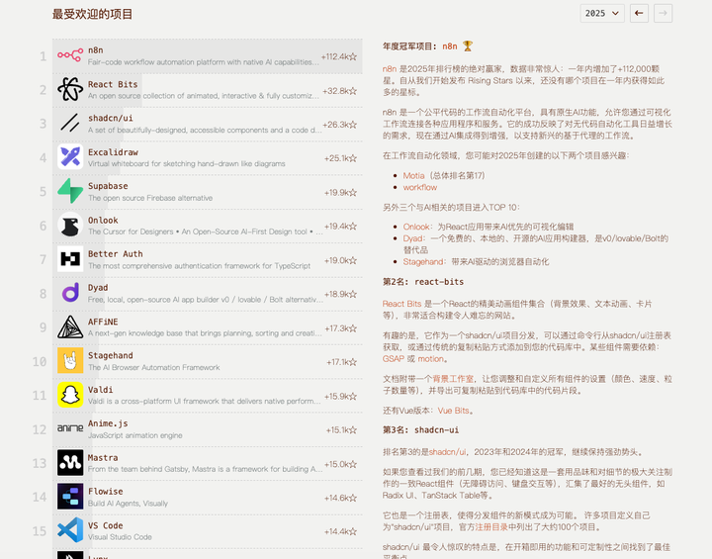712x559 pixels.
Task: Click the React Bits atom logo
Action: tap(70, 89)
